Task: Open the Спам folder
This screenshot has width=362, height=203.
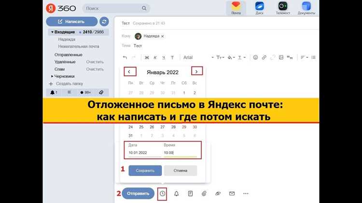Action: [59, 69]
